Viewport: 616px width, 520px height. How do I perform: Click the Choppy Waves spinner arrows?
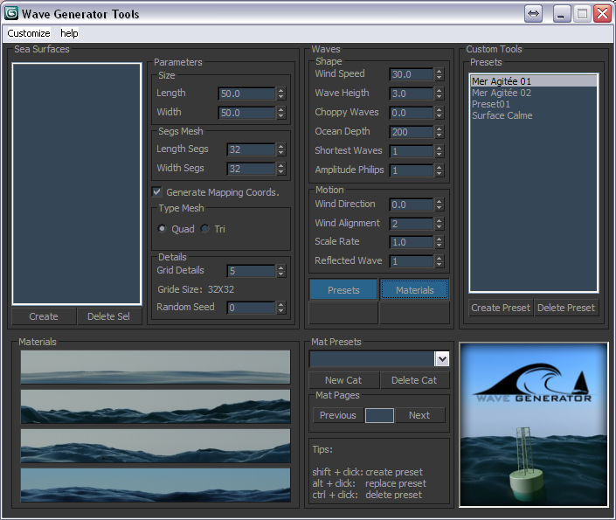point(440,113)
